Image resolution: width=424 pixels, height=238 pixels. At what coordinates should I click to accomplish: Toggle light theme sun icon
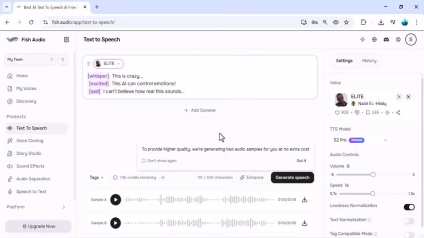(362, 40)
